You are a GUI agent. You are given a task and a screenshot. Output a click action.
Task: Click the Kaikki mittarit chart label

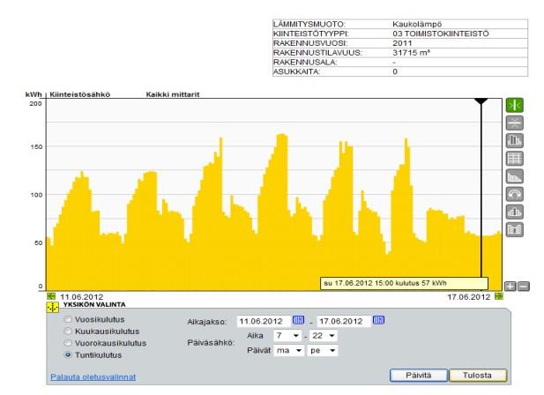[173, 94]
